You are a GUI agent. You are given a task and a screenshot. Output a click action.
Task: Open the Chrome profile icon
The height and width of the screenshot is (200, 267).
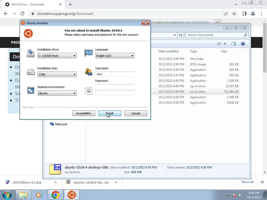pos(253,14)
